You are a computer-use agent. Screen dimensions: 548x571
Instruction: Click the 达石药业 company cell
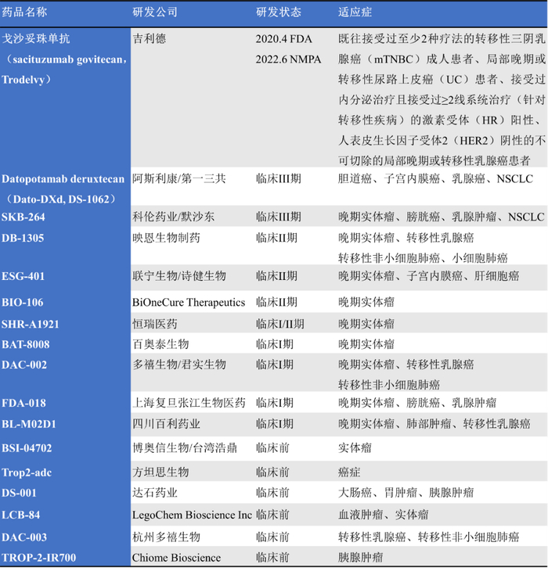[x=155, y=493]
